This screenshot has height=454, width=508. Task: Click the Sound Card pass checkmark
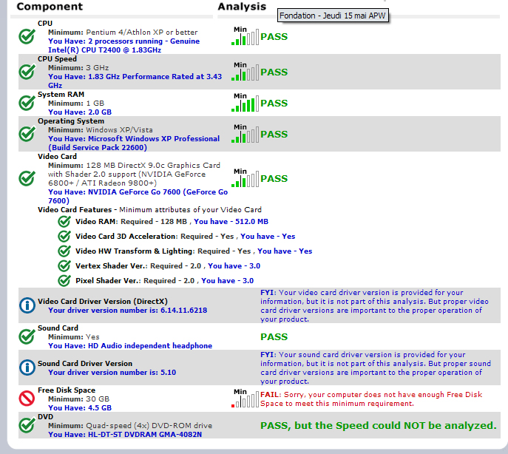pos(27,336)
